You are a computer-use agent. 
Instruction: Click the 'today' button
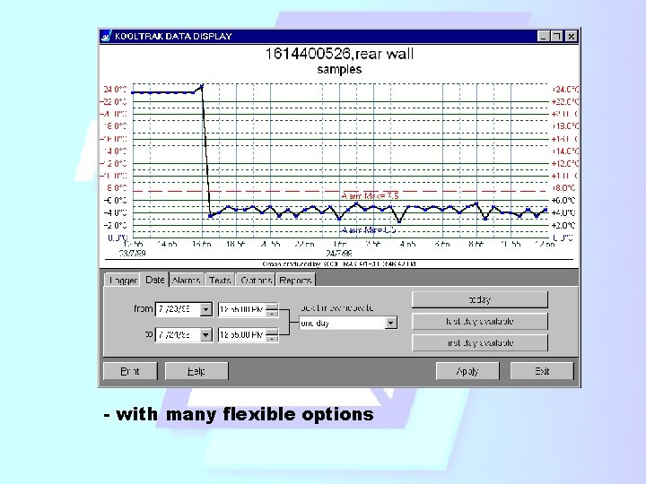[x=480, y=299]
